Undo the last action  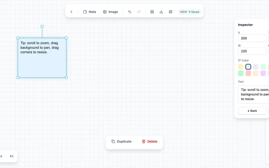[130, 12]
